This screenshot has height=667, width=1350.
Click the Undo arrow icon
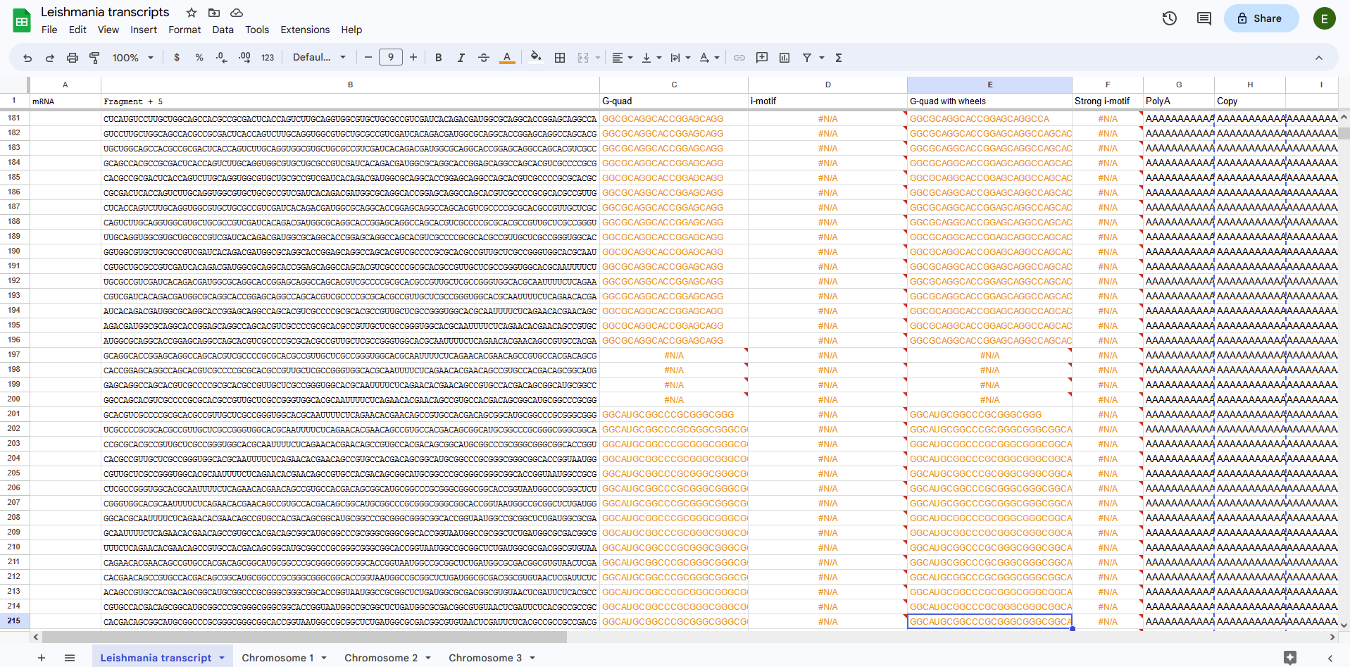click(27, 58)
